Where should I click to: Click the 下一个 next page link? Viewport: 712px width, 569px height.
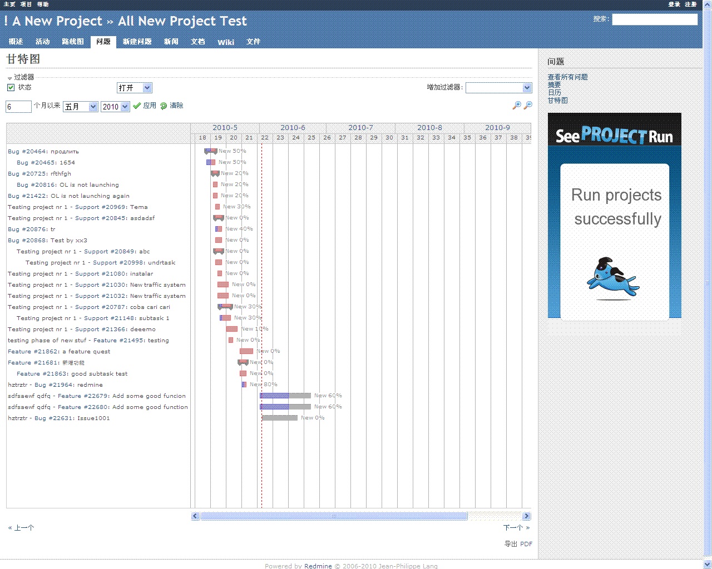[x=515, y=527]
